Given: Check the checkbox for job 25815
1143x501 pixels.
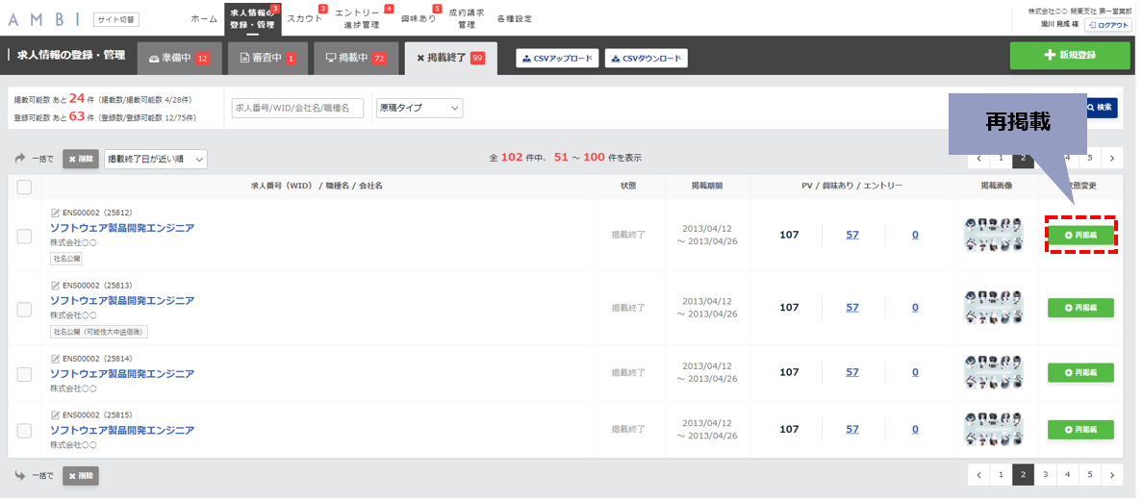Looking at the screenshot, I should pos(24,431).
